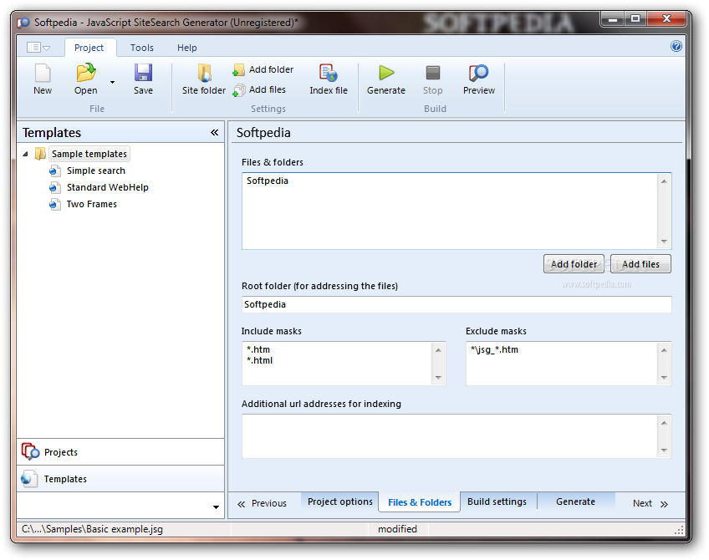The height and width of the screenshot is (560, 709).
Task: Click the Basic example.jsg status bar path
Action: pos(92,529)
